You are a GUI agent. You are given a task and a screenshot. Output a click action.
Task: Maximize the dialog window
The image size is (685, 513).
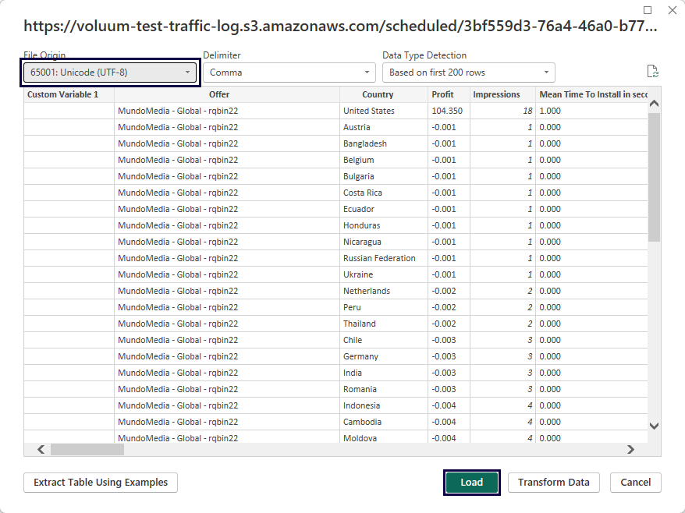[648, 10]
